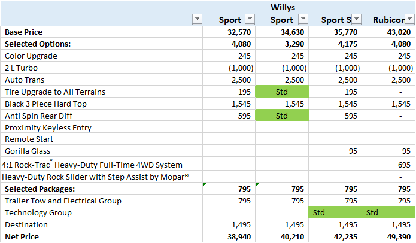Screen dimensions: 416x243
Task: Select Heavy-Duty Rock Slider by Mopar label
Action: tap(95, 177)
